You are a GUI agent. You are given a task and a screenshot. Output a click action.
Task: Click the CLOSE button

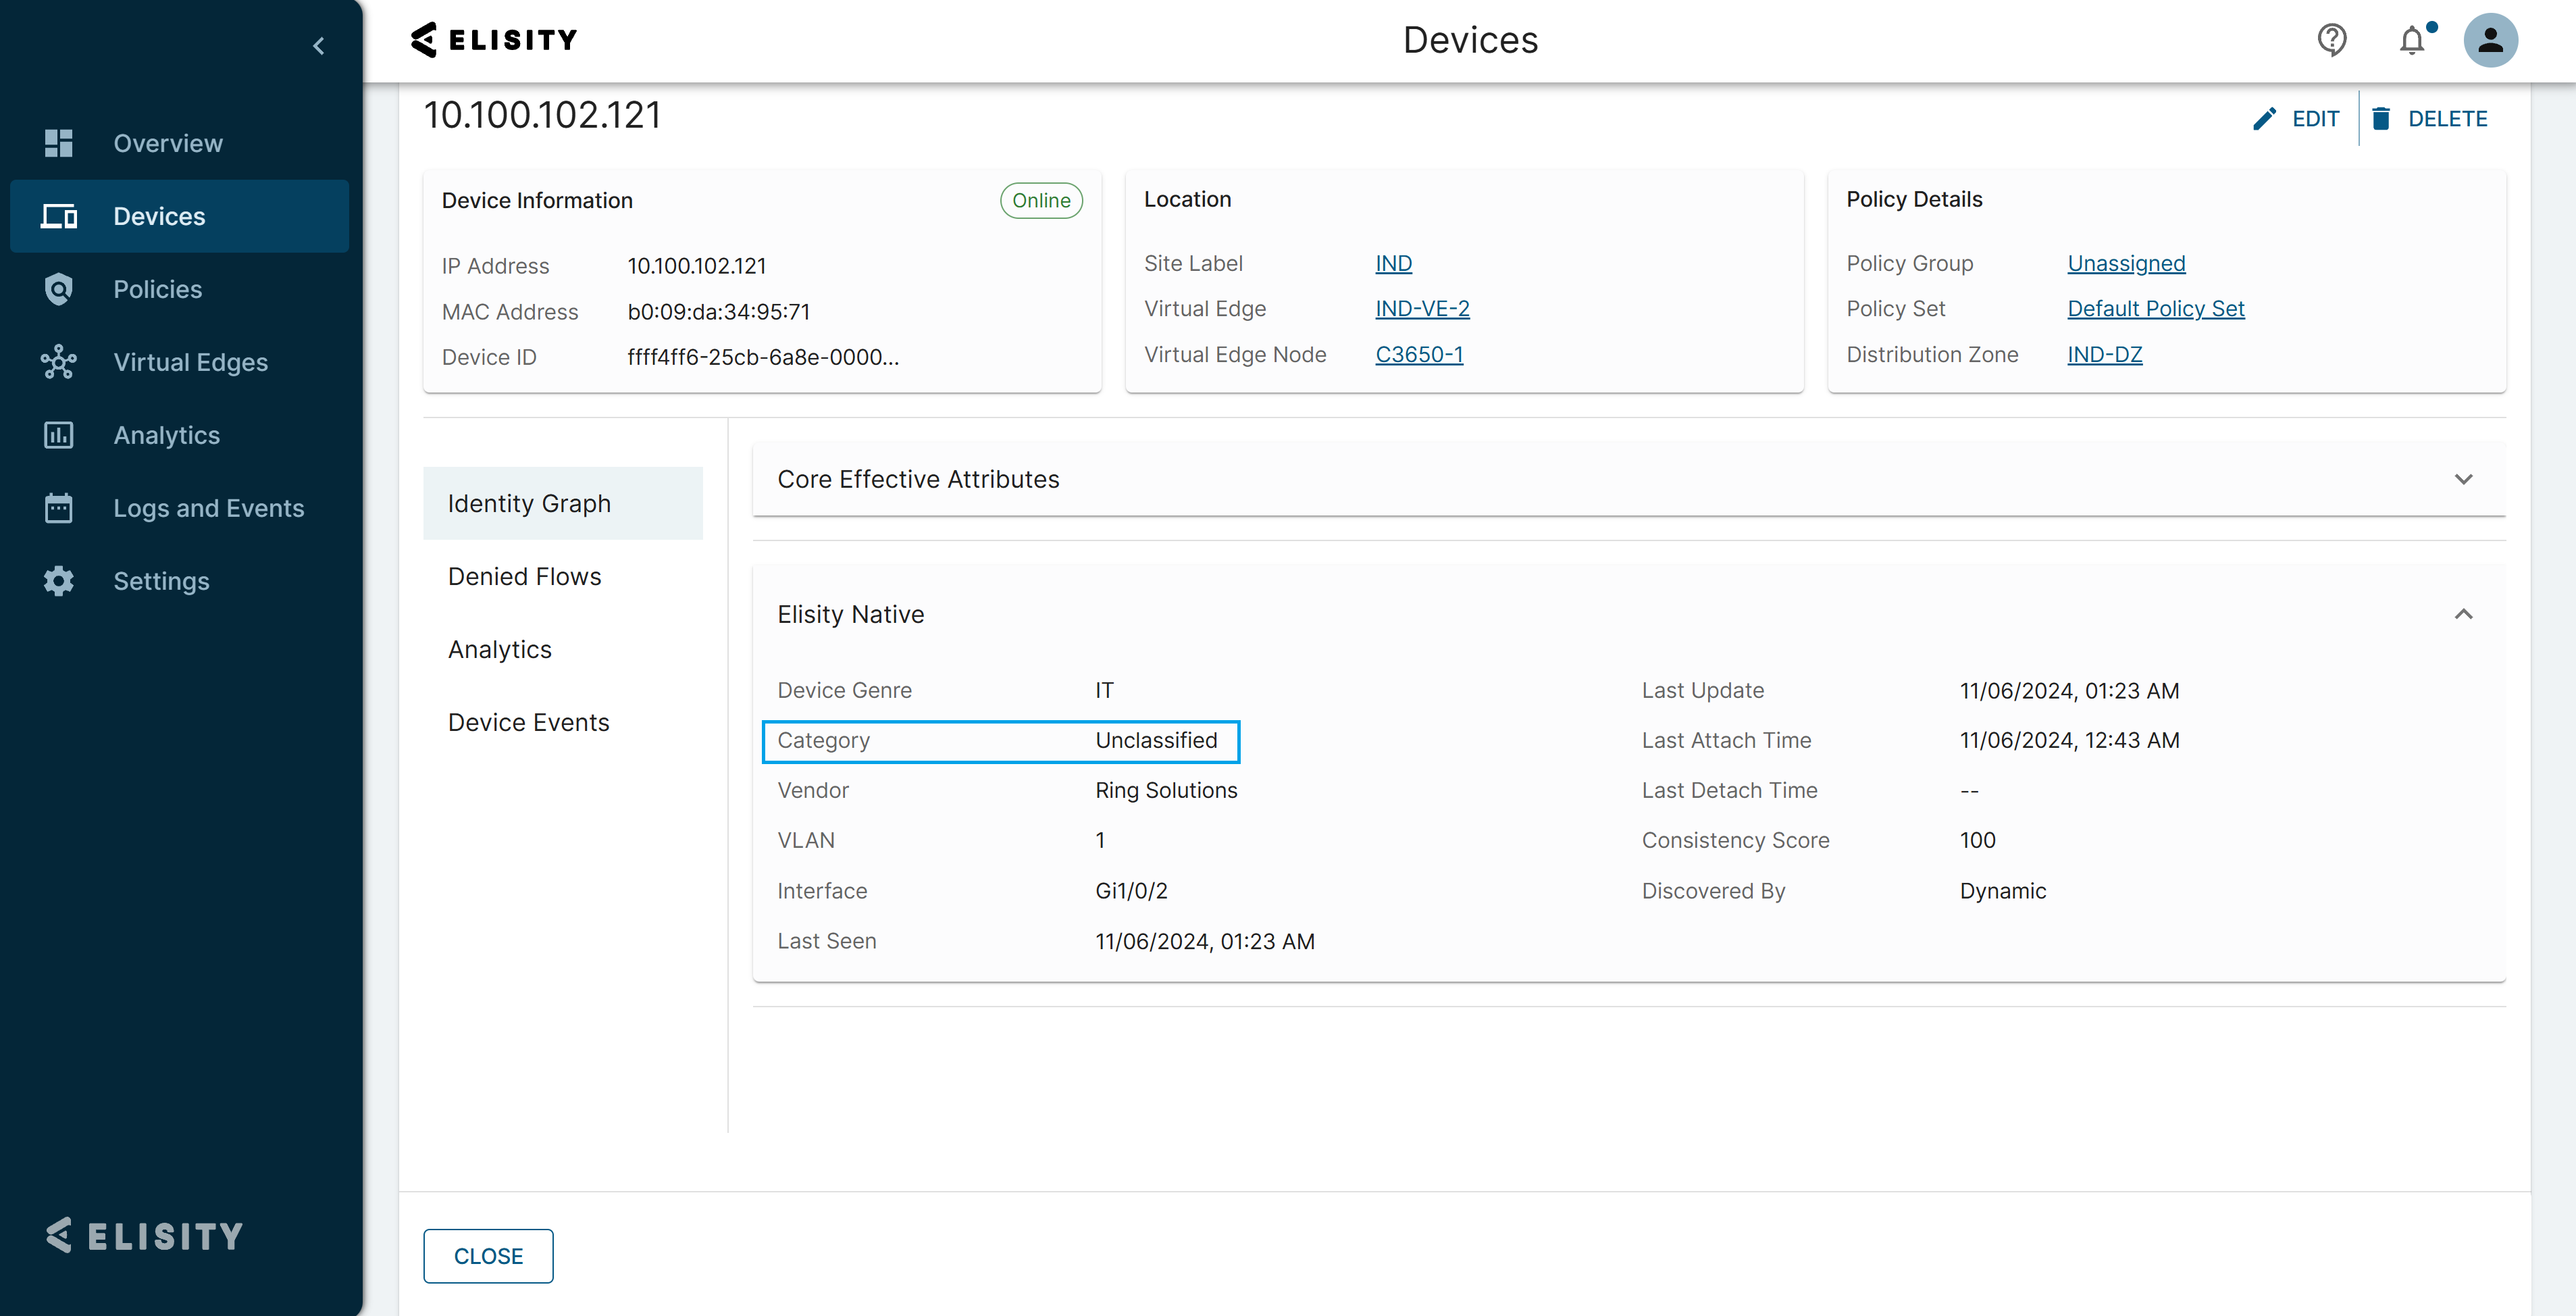point(488,1256)
